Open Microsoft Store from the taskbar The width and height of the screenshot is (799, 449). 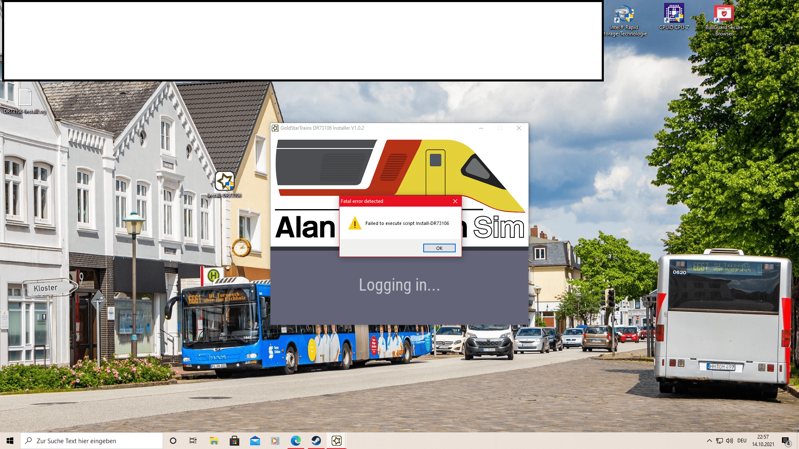click(234, 441)
